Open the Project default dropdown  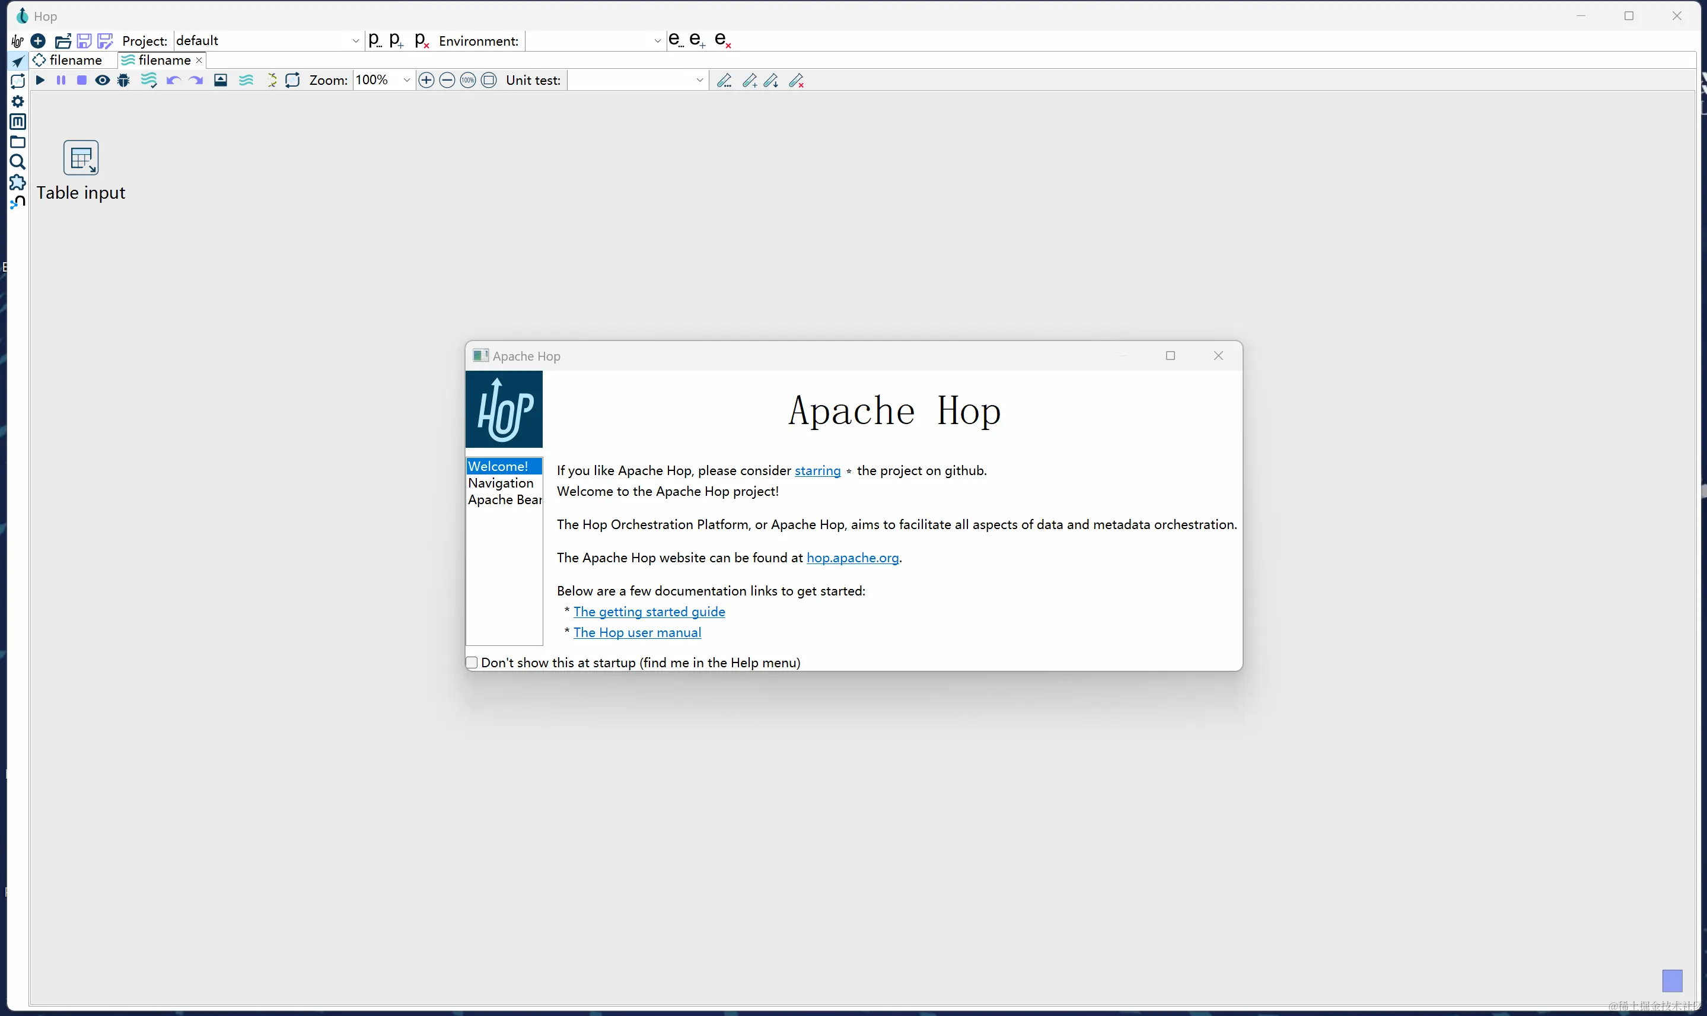(355, 40)
